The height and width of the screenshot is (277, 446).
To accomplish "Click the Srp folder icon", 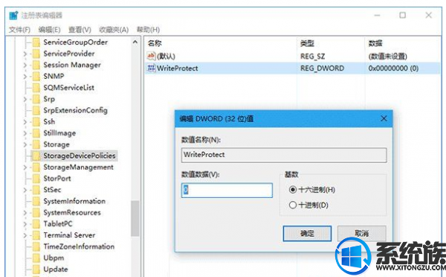I will pos(36,99).
